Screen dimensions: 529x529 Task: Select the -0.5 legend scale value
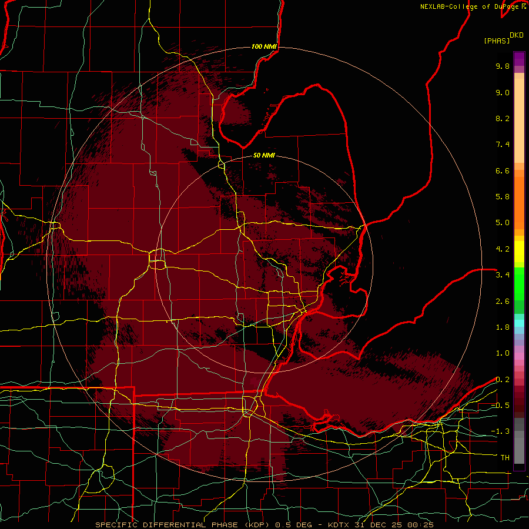tap(500, 406)
